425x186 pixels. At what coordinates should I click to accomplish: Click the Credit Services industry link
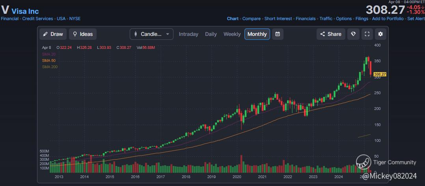37,19
